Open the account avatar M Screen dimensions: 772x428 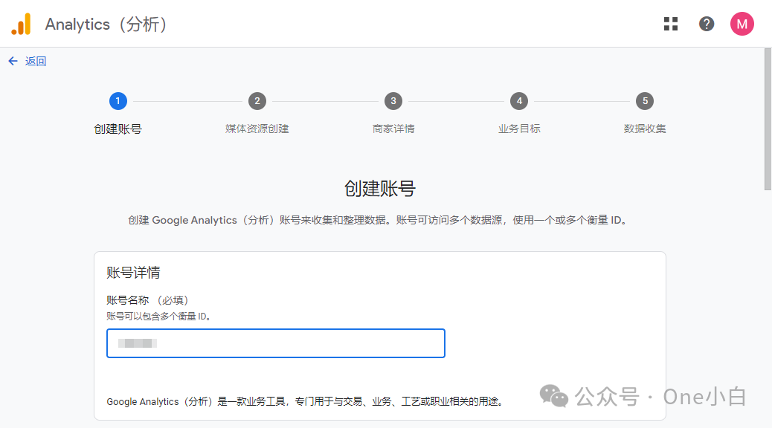pos(742,24)
